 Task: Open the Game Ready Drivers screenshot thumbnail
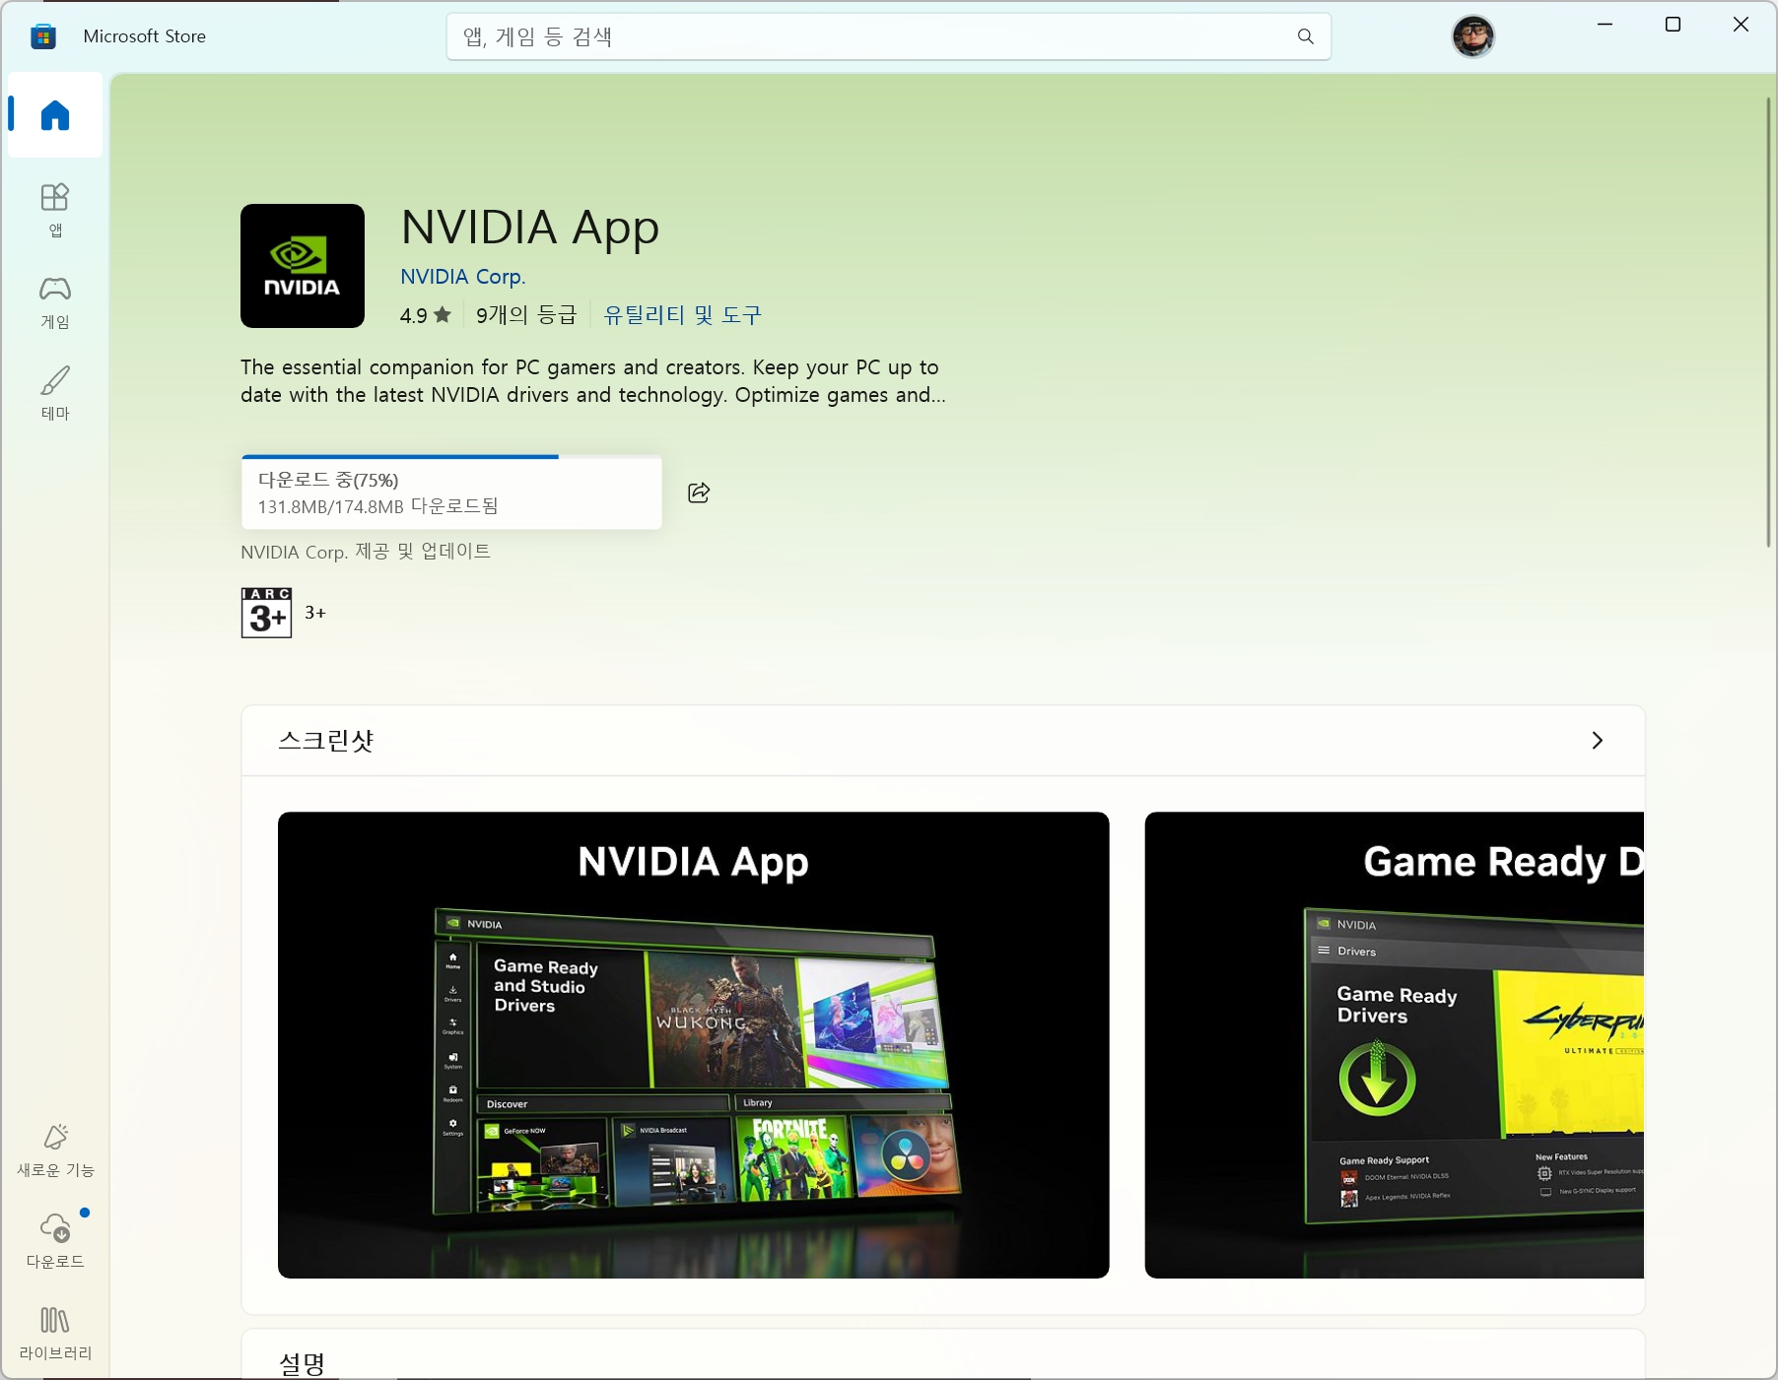pyautogui.click(x=1394, y=1045)
